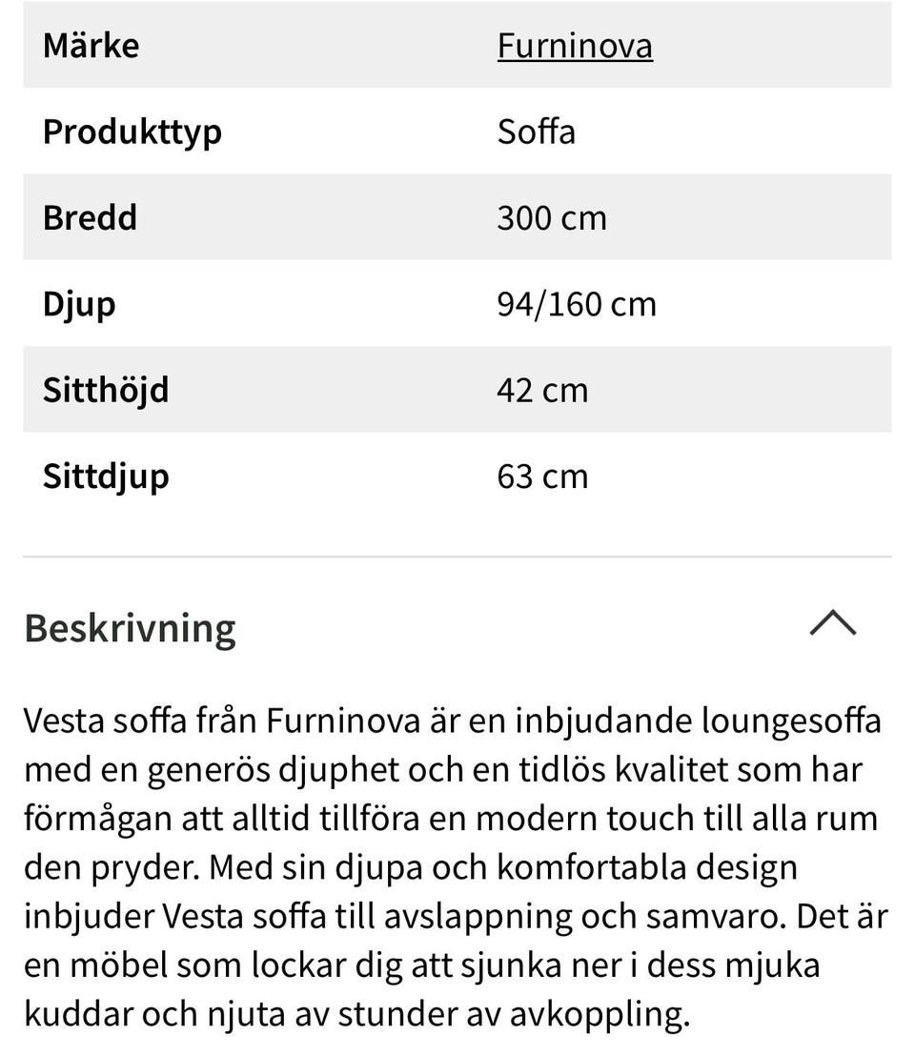Select the 42 cm seat height value
This screenshot has width=915, height=1056.
(x=542, y=390)
